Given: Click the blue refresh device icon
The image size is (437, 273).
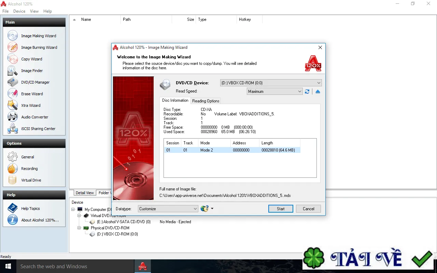Looking at the screenshot, I should coord(307,91).
